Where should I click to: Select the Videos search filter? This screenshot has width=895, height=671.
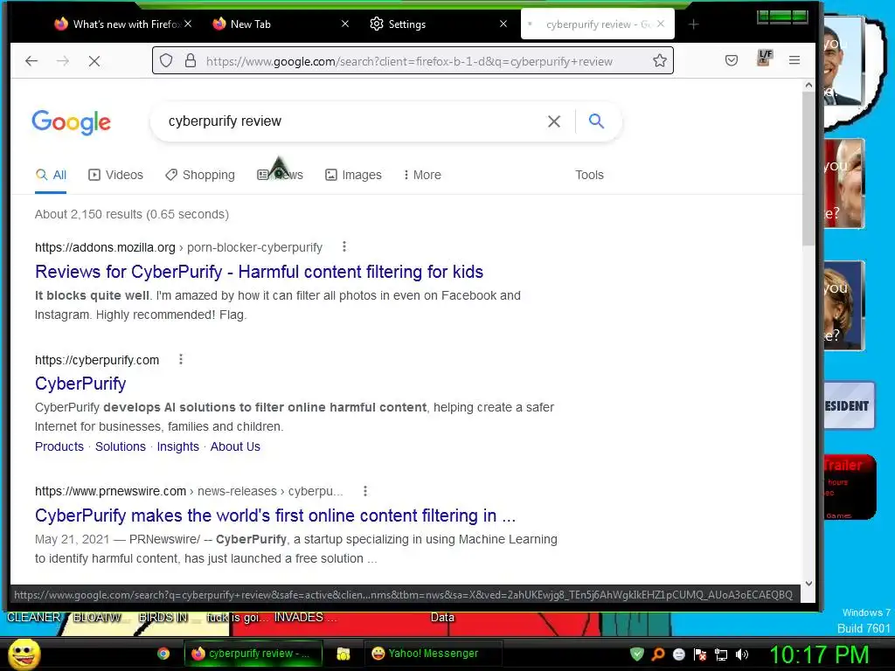[x=116, y=175]
